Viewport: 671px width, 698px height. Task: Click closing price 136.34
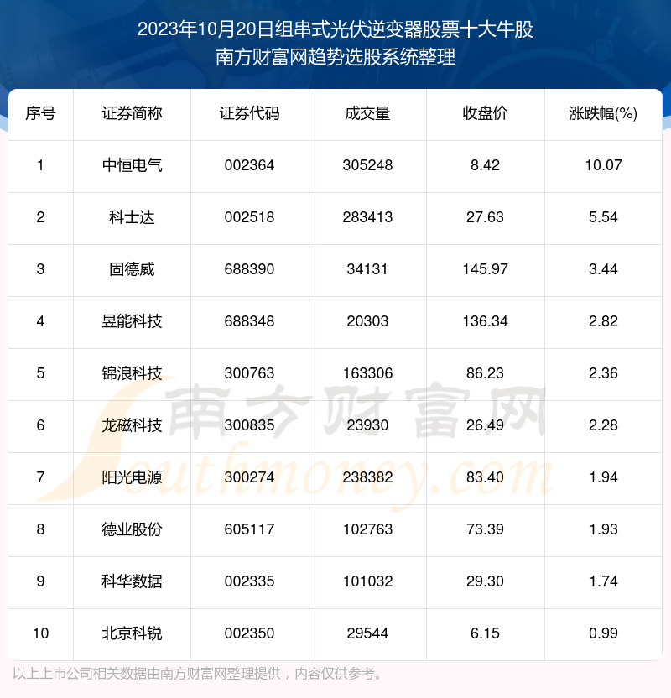pos(485,321)
